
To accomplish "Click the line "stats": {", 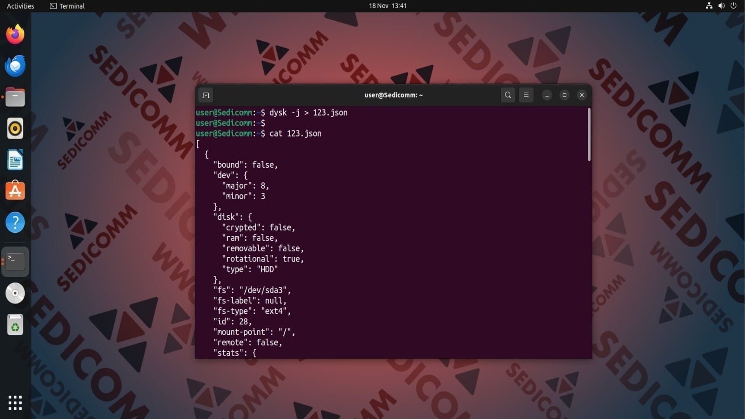I will point(235,353).
